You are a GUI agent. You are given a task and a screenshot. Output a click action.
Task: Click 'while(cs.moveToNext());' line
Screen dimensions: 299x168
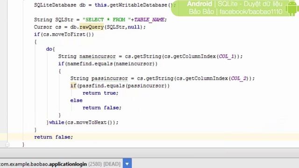(84, 122)
